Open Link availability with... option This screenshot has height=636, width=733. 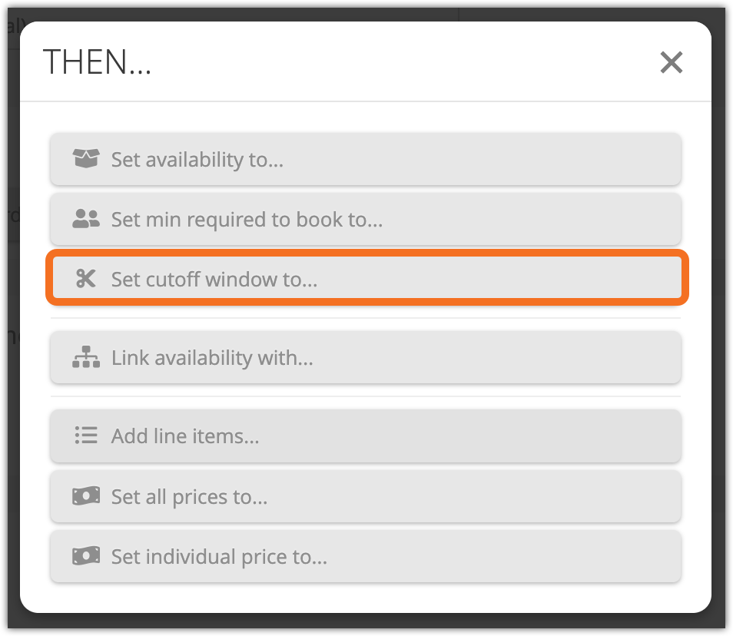point(366,357)
